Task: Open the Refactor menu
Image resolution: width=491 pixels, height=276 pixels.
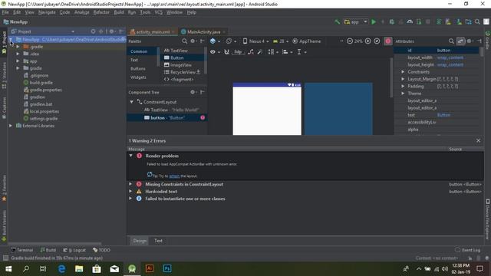Action: (101, 12)
